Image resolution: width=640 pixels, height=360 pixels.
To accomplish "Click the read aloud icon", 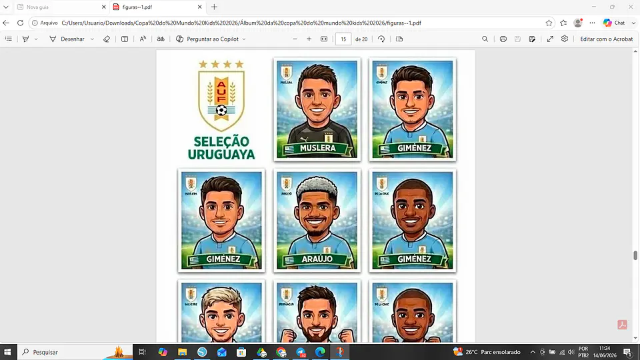I will click(143, 39).
